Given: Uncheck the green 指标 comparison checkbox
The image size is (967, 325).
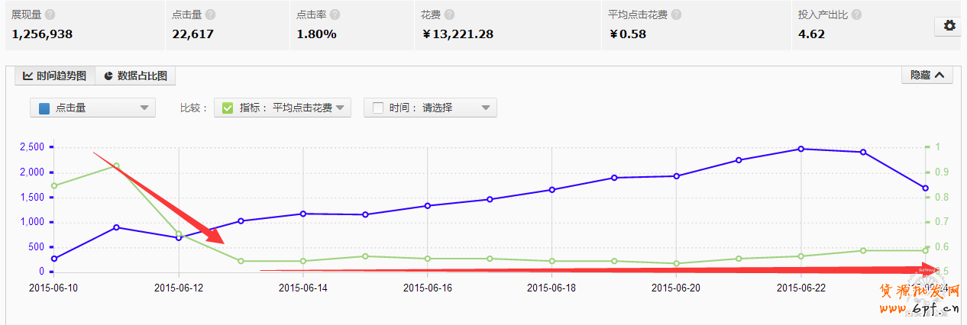Looking at the screenshot, I should click(x=227, y=108).
